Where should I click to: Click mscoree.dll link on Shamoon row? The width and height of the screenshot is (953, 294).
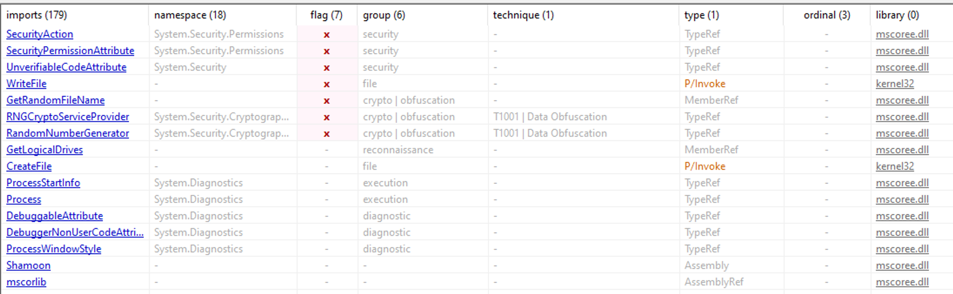902,265
